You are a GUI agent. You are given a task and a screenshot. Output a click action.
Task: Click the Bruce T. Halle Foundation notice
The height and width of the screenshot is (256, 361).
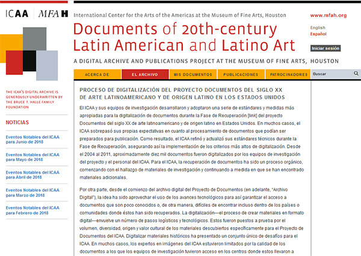(34, 99)
